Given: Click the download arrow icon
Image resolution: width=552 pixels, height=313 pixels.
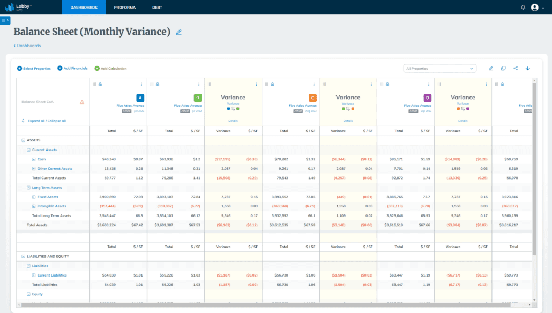Looking at the screenshot, I should 528,69.
